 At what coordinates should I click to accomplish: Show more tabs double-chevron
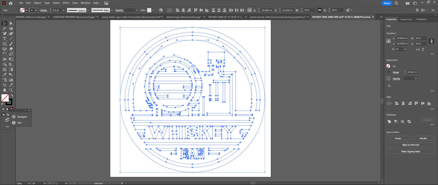click(x=382, y=17)
